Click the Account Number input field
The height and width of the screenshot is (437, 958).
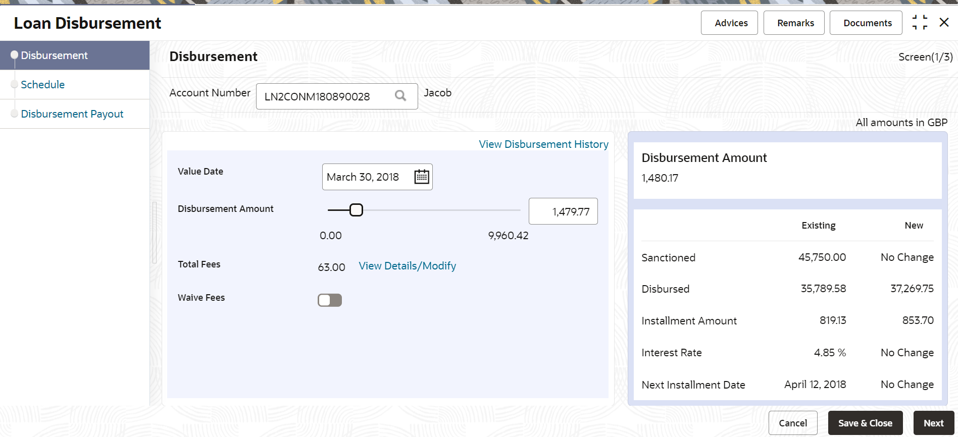point(337,96)
